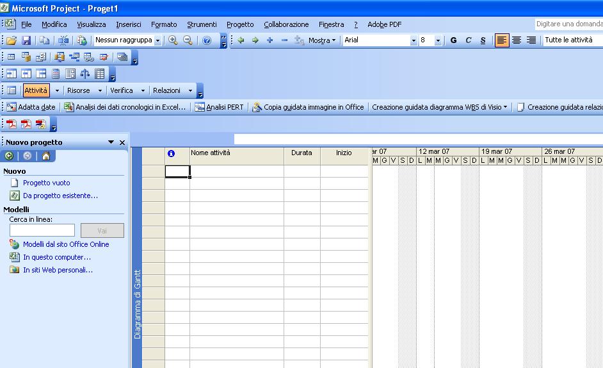Image resolution: width=603 pixels, height=368 pixels.
Task: Set left text alignment
Action: click(501, 40)
